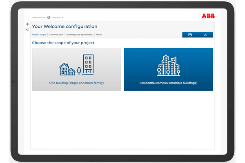The image size is (245, 163).
Task: Choose Residential complex (multiple buildings)
Action: pyautogui.click(x=168, y=69)
